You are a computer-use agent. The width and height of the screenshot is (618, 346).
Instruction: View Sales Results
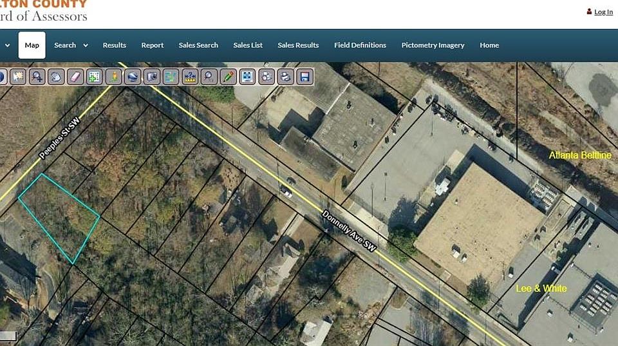(x=298, y=45)
